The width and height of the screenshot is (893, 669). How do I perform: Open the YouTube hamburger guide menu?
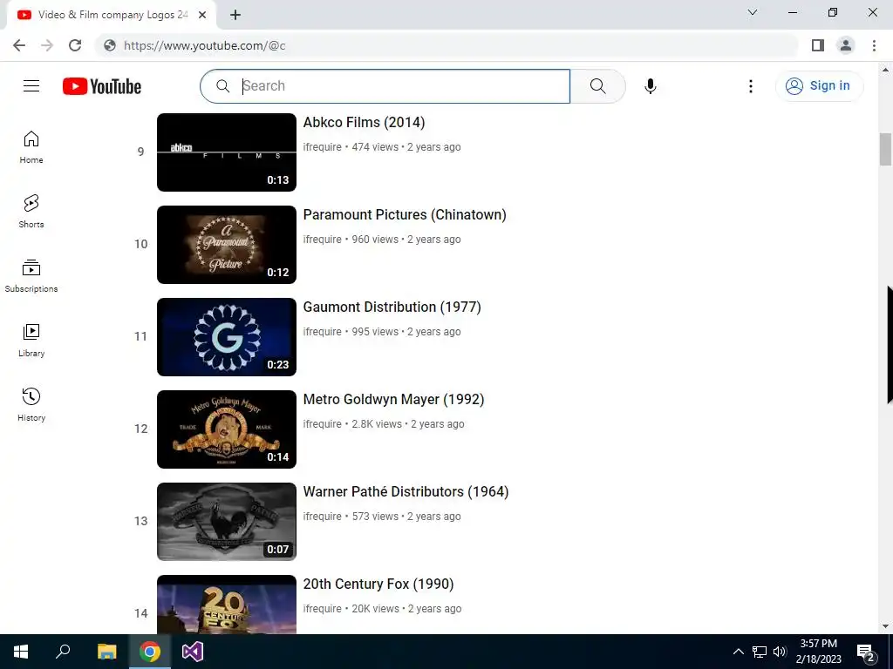[x=31, y=86]
